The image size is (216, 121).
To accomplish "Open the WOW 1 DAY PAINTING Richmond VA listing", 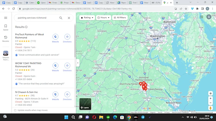I will pos(28,65).
